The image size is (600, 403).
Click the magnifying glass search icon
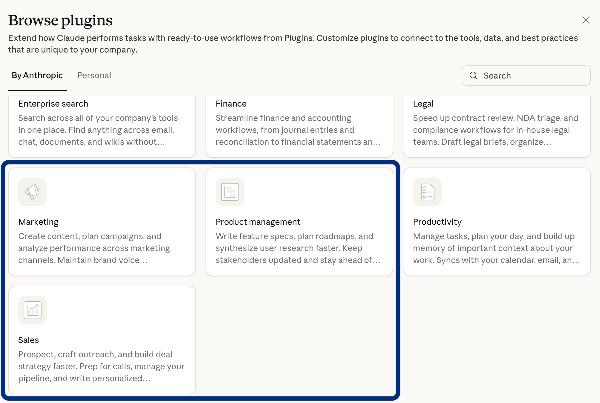(x=474, y=76)
